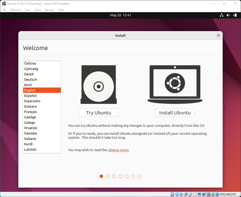Click VirtualBox audio status icon
The width and height of the screenshot is (241, 197).
coord(181,194)
